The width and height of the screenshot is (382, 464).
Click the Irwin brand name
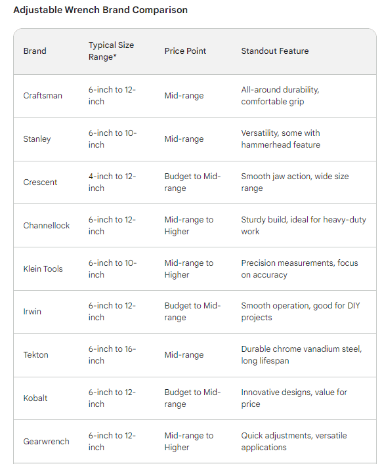[x=32, y=312]
